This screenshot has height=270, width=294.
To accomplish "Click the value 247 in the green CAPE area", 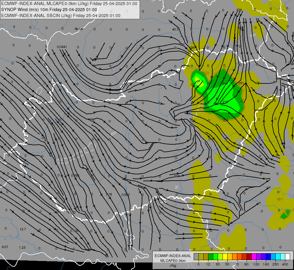I will [x=225, y=84].
